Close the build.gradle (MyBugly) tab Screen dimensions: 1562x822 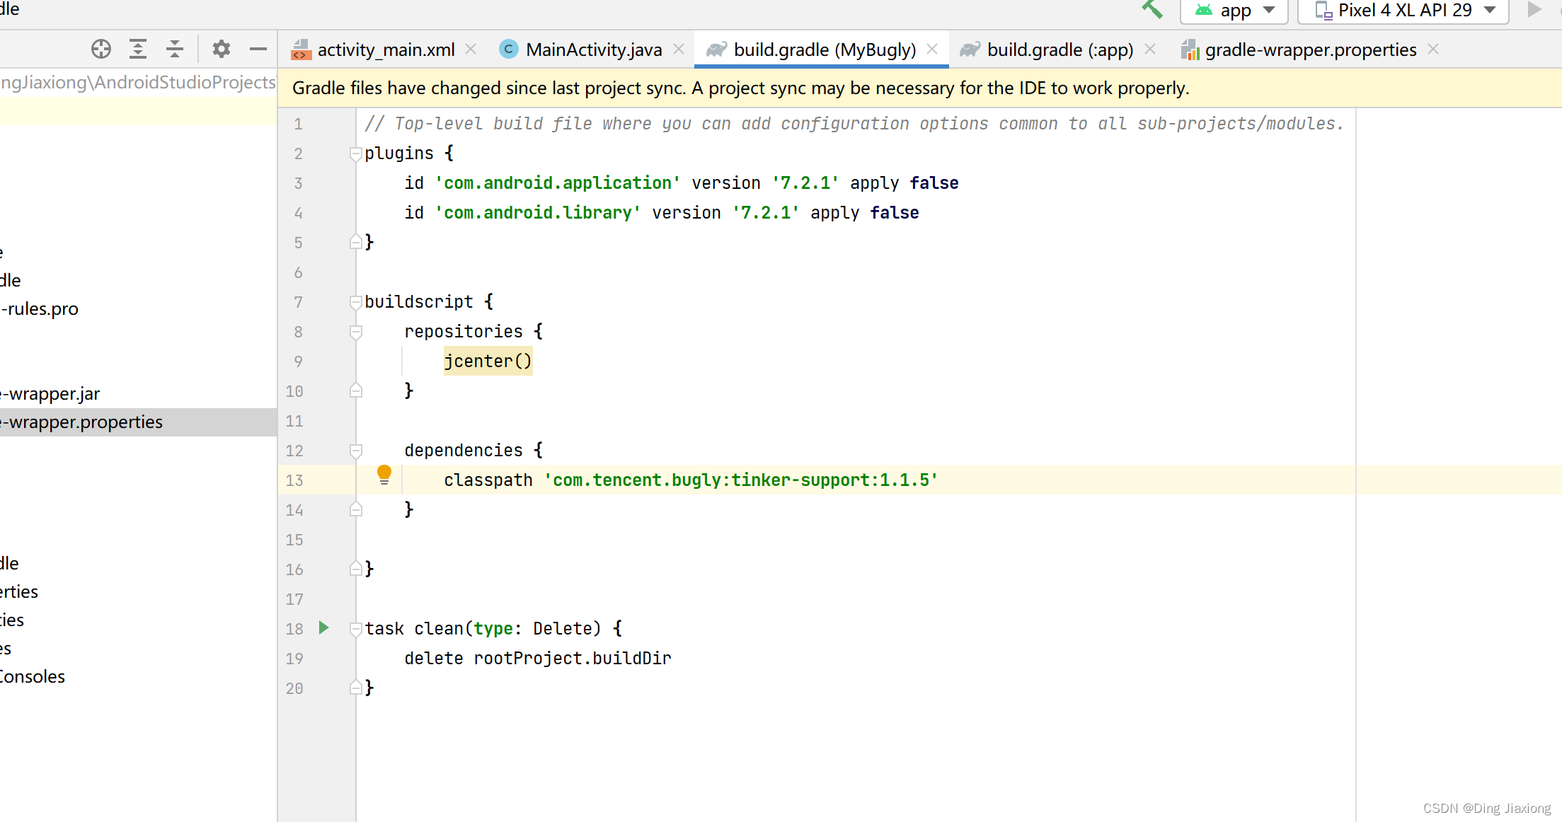point(932,49)
